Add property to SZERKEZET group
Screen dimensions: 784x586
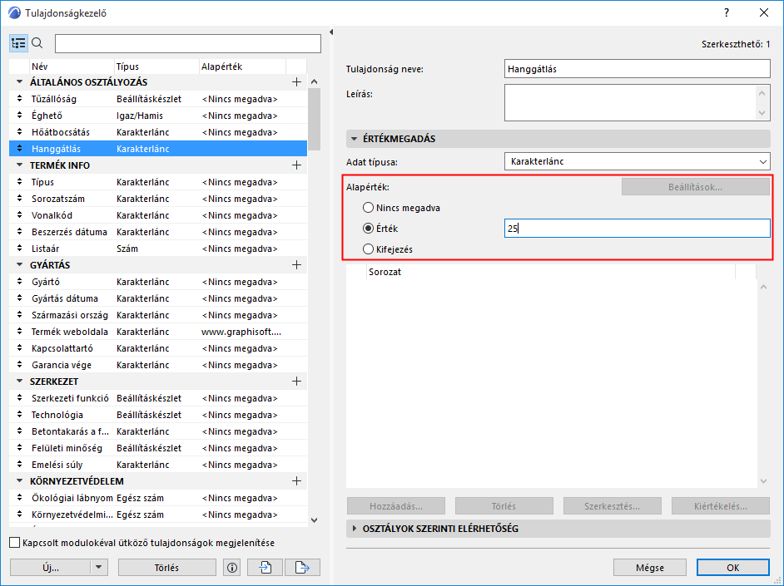pos(296,382)
